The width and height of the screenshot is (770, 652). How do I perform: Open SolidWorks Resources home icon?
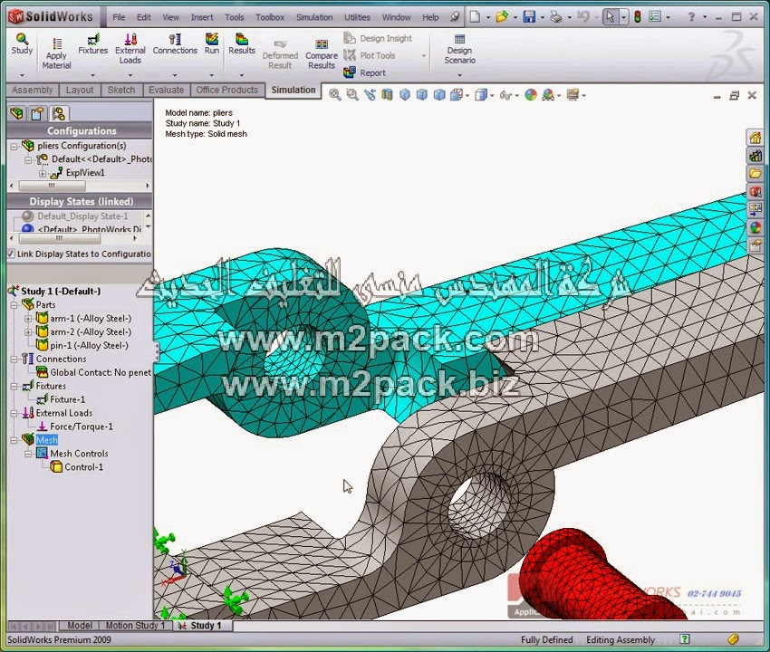(756, 138)
